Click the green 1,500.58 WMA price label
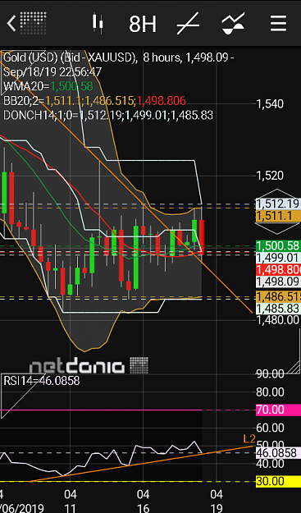This screenshot has height=513, width=301. click(x=278, y=245)
